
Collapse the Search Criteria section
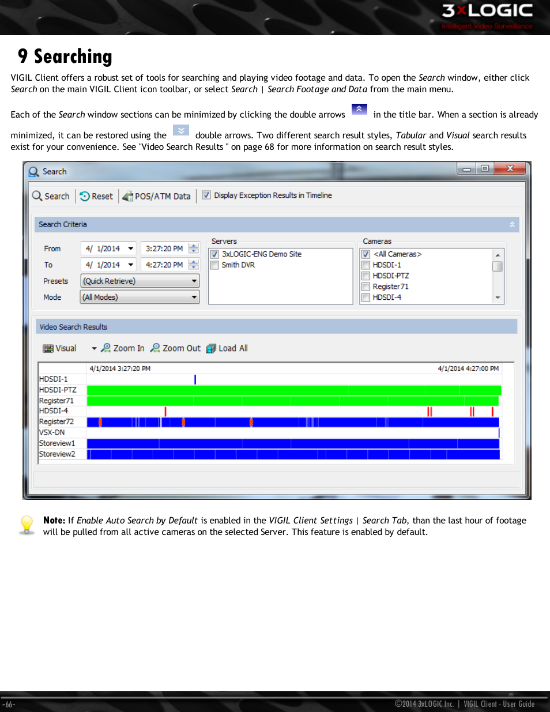[512, 224]
